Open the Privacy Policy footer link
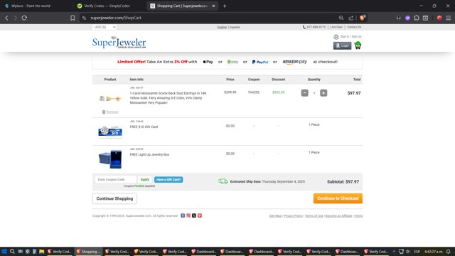Image resolution: width=455 pixels, height=256 pixels. (x=293, y=216)
